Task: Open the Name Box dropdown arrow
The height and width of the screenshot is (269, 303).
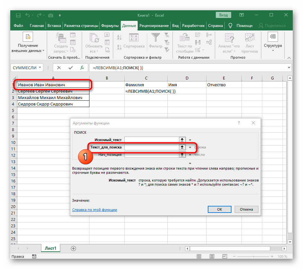Action: pyautogui.click(x=40, y=68)
